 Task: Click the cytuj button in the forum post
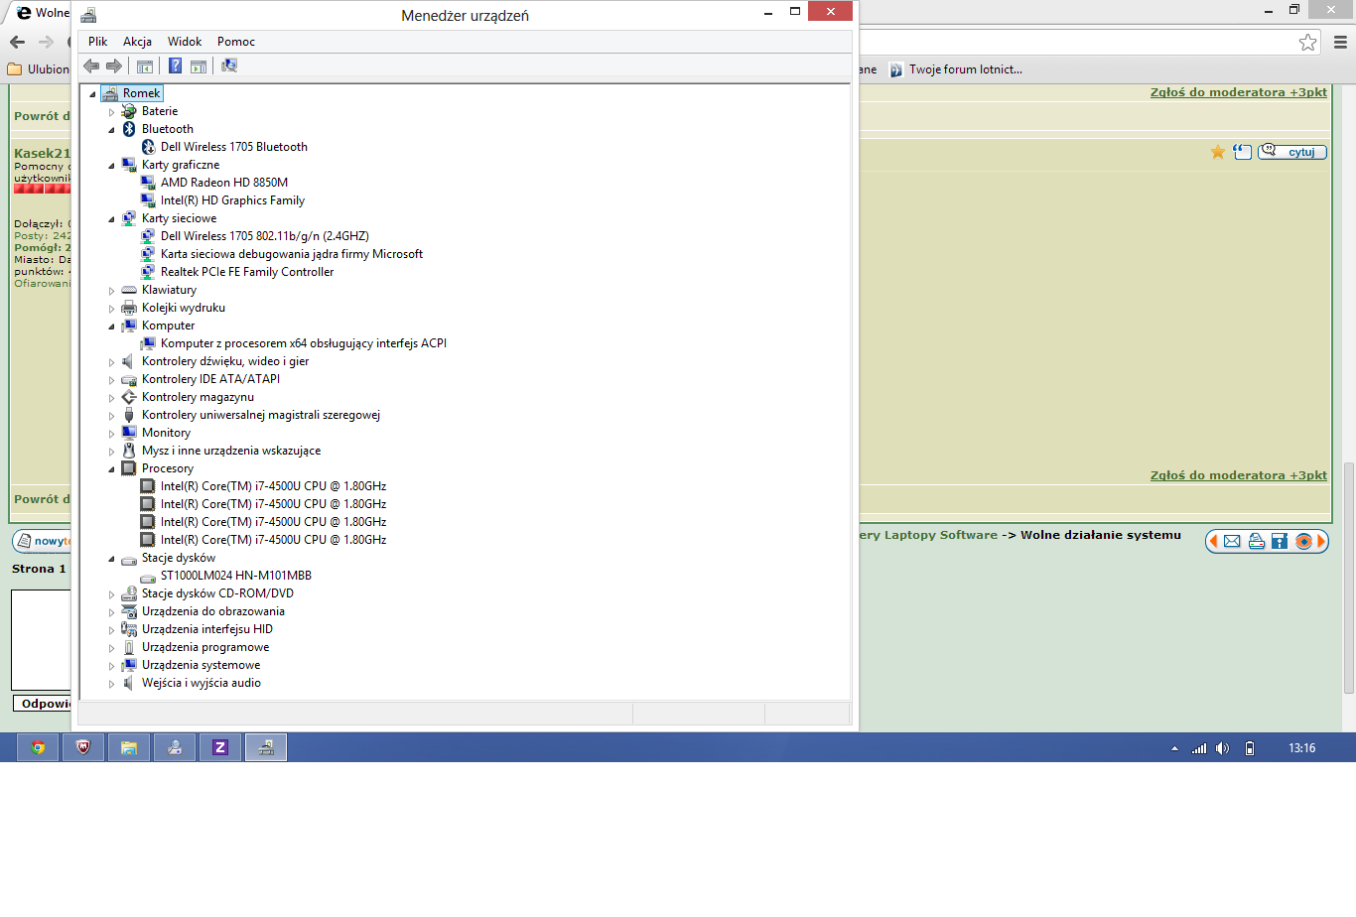(1292, 152)
